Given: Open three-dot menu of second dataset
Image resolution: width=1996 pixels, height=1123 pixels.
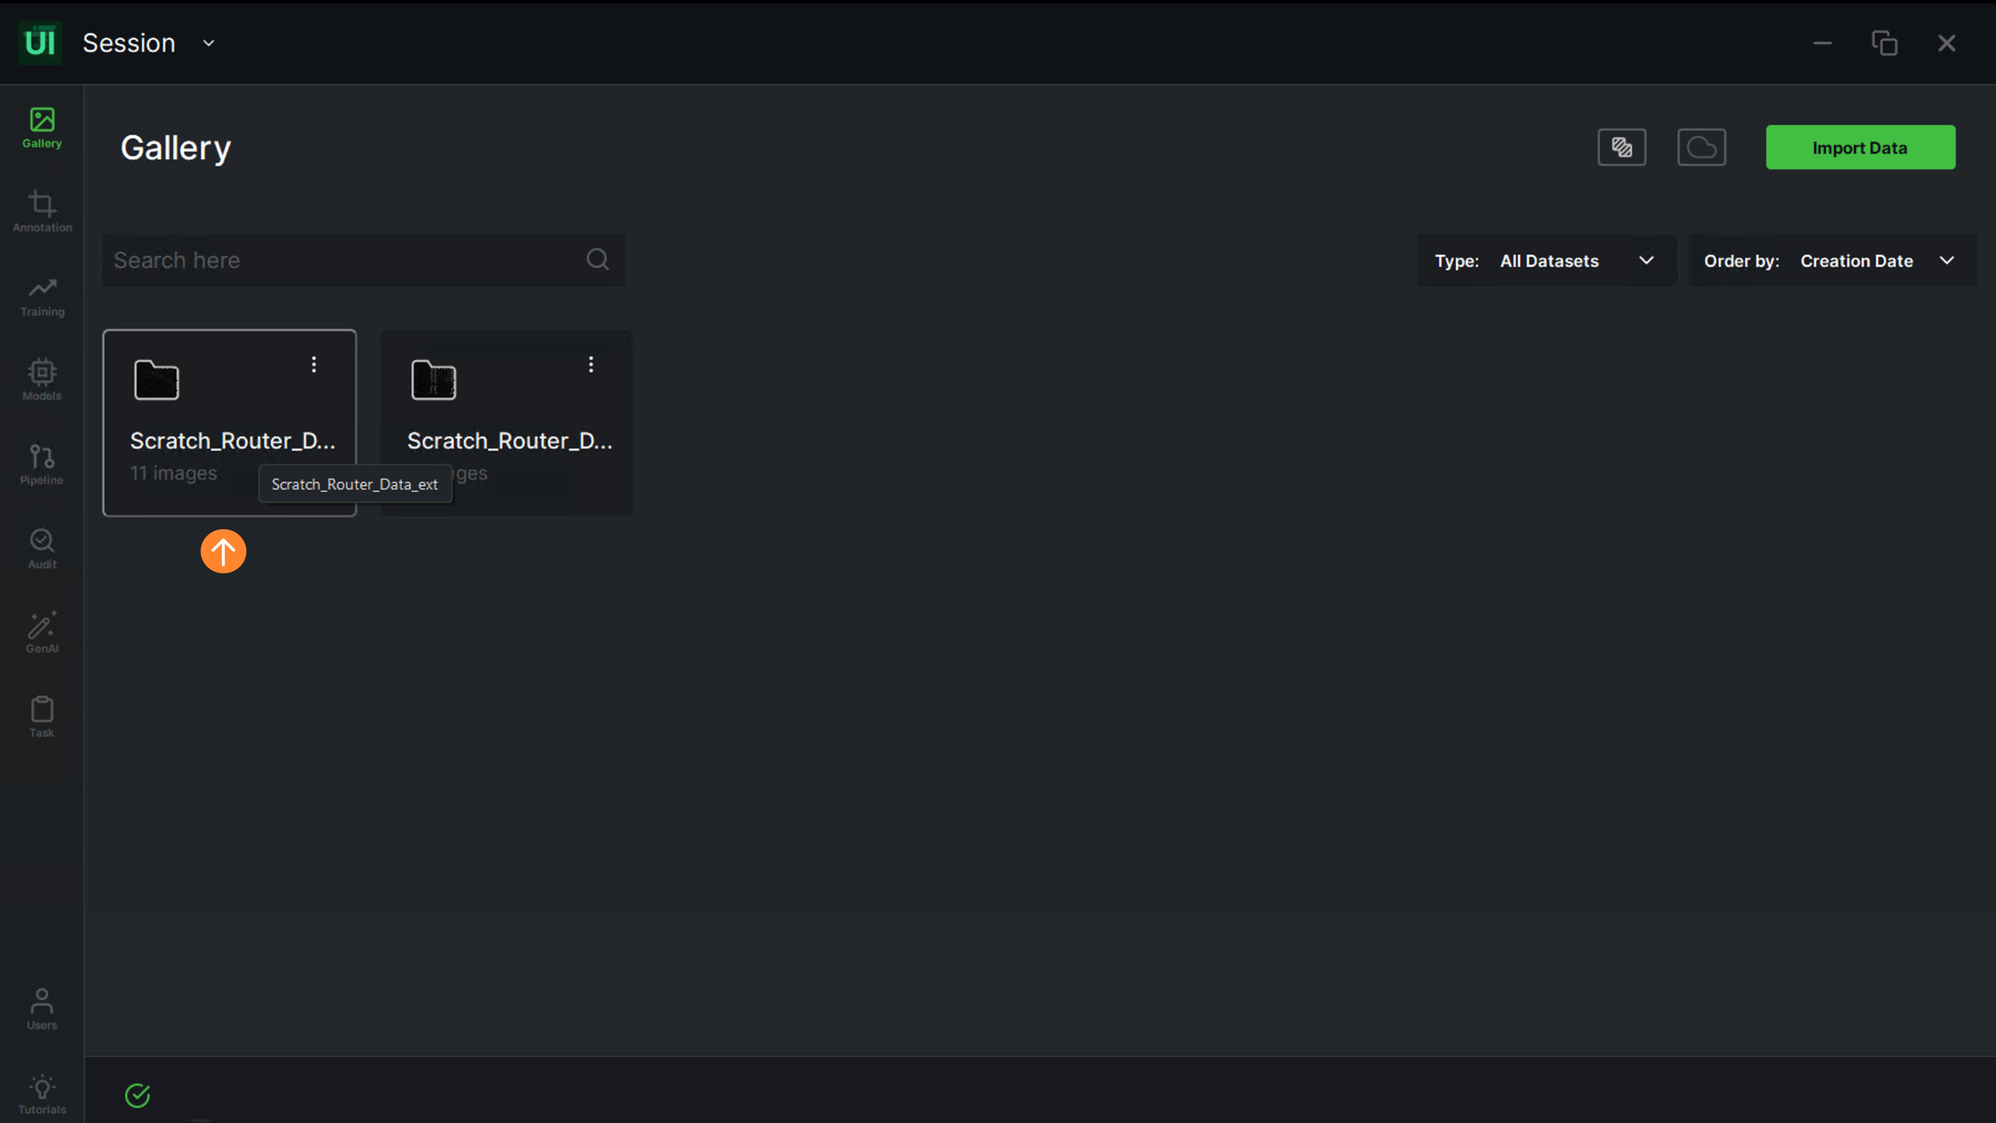Looking at the screenshot, I should tap(591, 364).
